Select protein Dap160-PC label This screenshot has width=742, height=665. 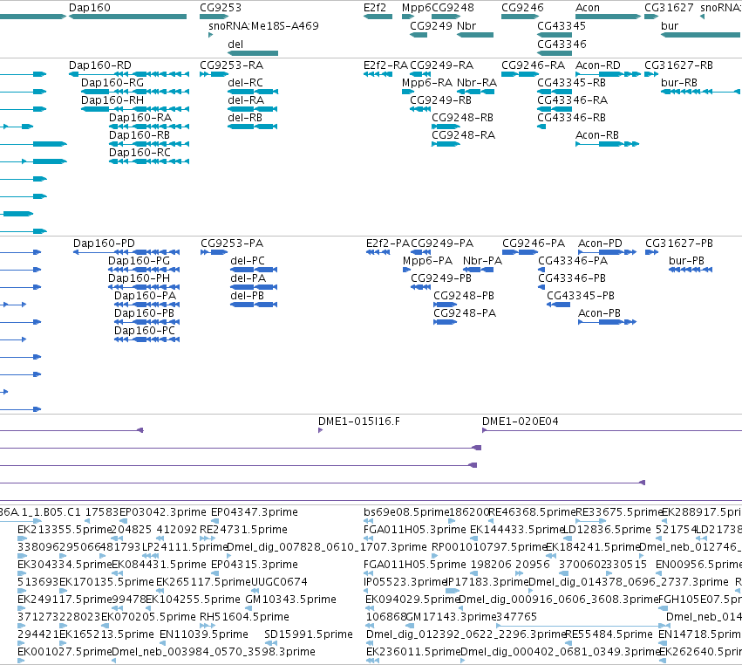click(145, 330)
